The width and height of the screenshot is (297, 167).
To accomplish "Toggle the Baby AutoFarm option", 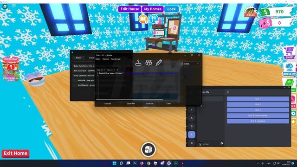I will [84, 66].
